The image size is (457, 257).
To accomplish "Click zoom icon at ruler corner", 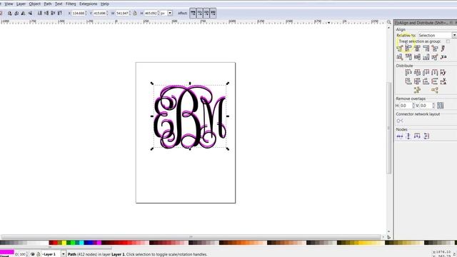I will [x=389, y=22].
